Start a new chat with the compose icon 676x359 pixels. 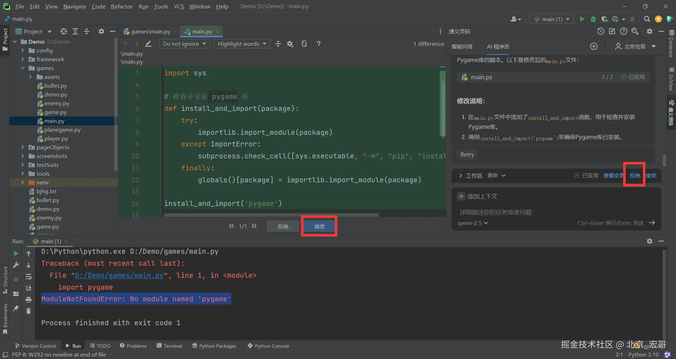612,31
